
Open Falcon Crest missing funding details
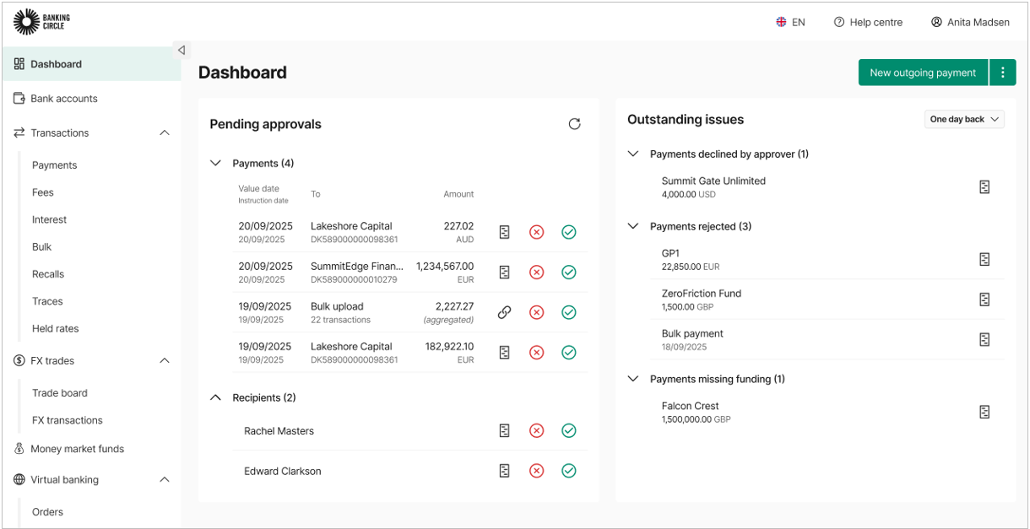(984, 412)
